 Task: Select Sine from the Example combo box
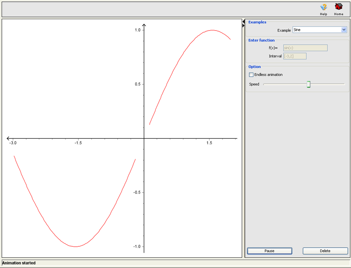[x=318, y=30]
